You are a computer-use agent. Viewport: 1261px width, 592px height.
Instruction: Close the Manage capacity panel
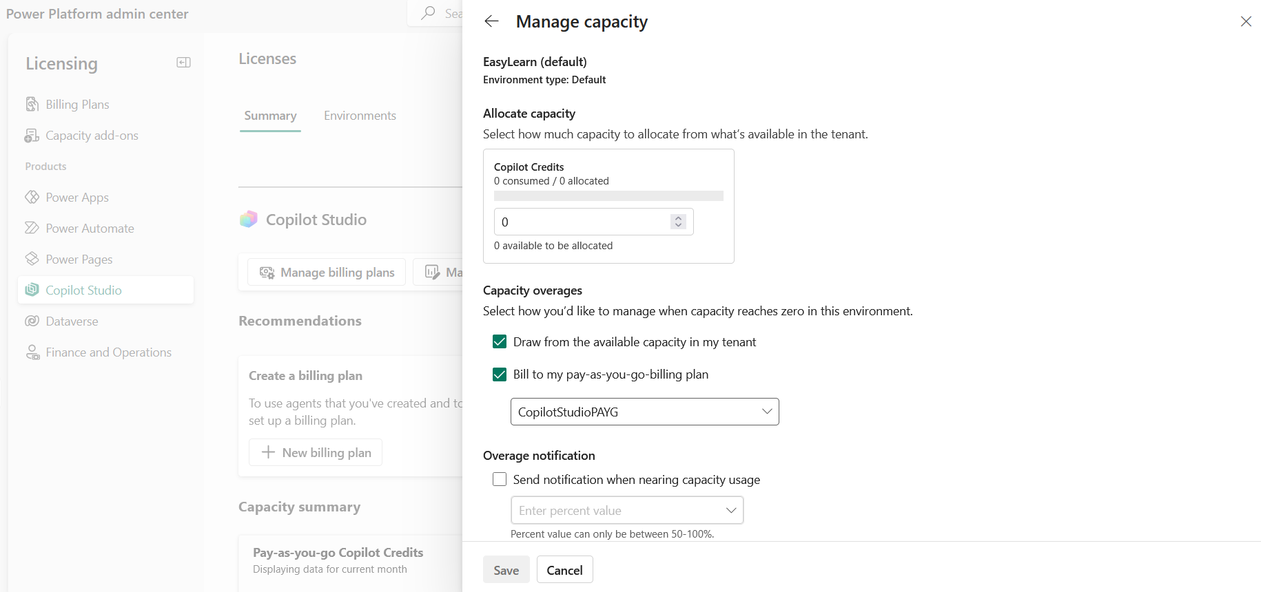pyautogui.click(x=1246, y=21)
